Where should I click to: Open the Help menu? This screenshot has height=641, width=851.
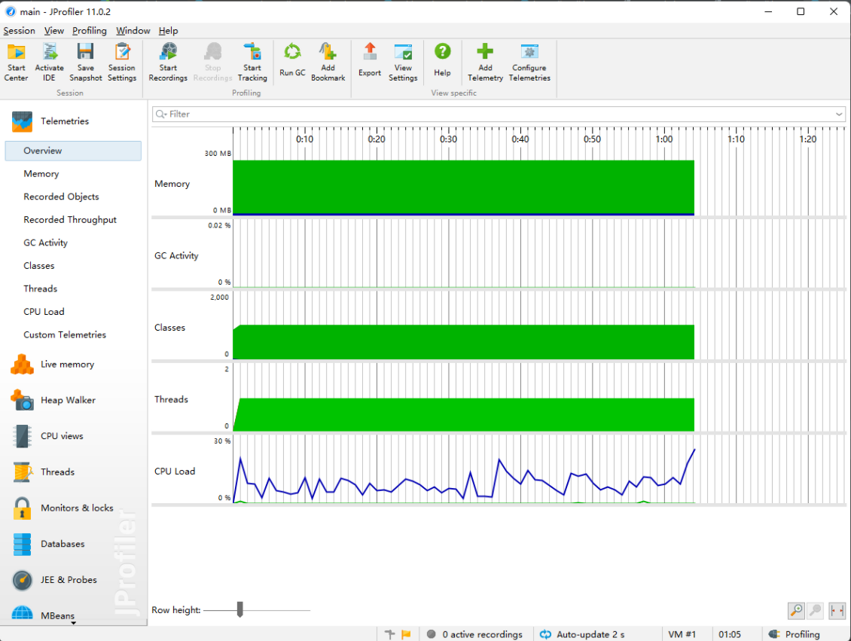point(168,31)
